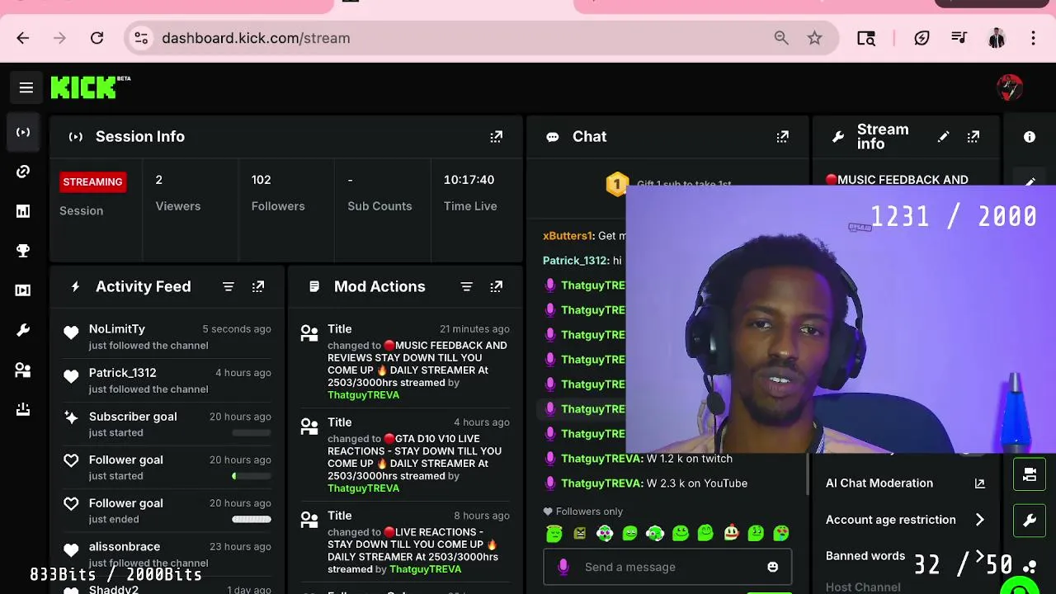Reload the browser page

pyautogui.click(x=97, y=38)
